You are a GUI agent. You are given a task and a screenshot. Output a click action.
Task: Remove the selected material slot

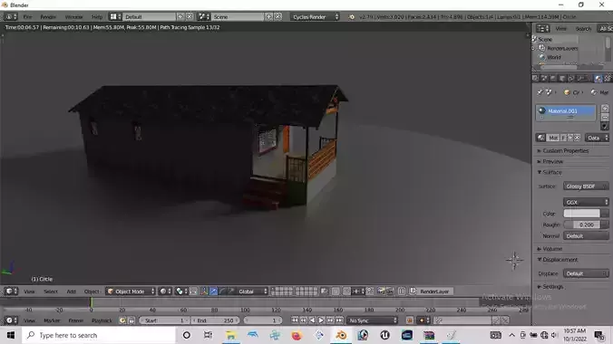[605, 118]
